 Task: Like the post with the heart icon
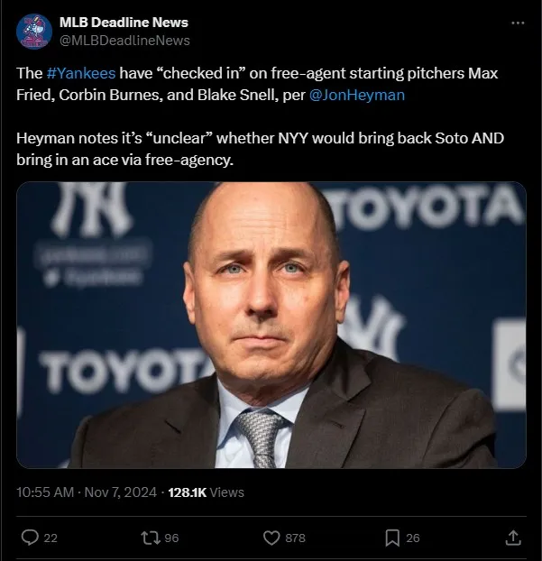pos(271,538)
